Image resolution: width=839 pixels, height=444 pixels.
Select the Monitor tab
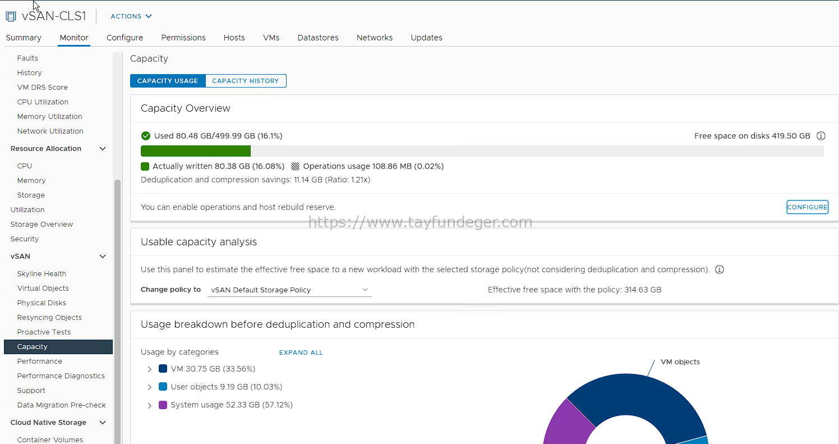point(74,38)
